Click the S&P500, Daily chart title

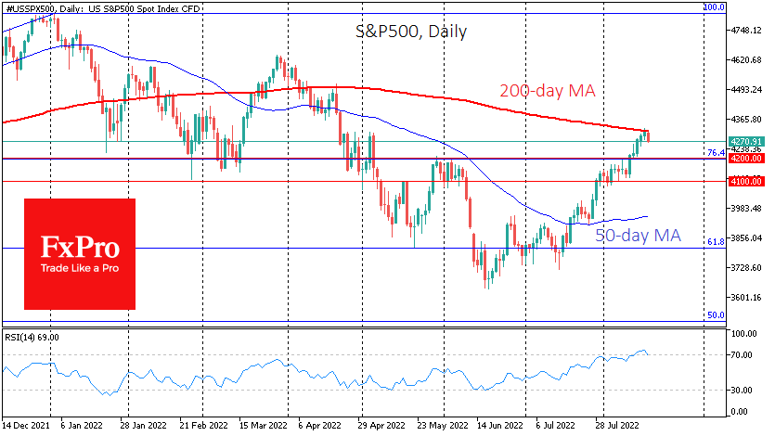411,32
